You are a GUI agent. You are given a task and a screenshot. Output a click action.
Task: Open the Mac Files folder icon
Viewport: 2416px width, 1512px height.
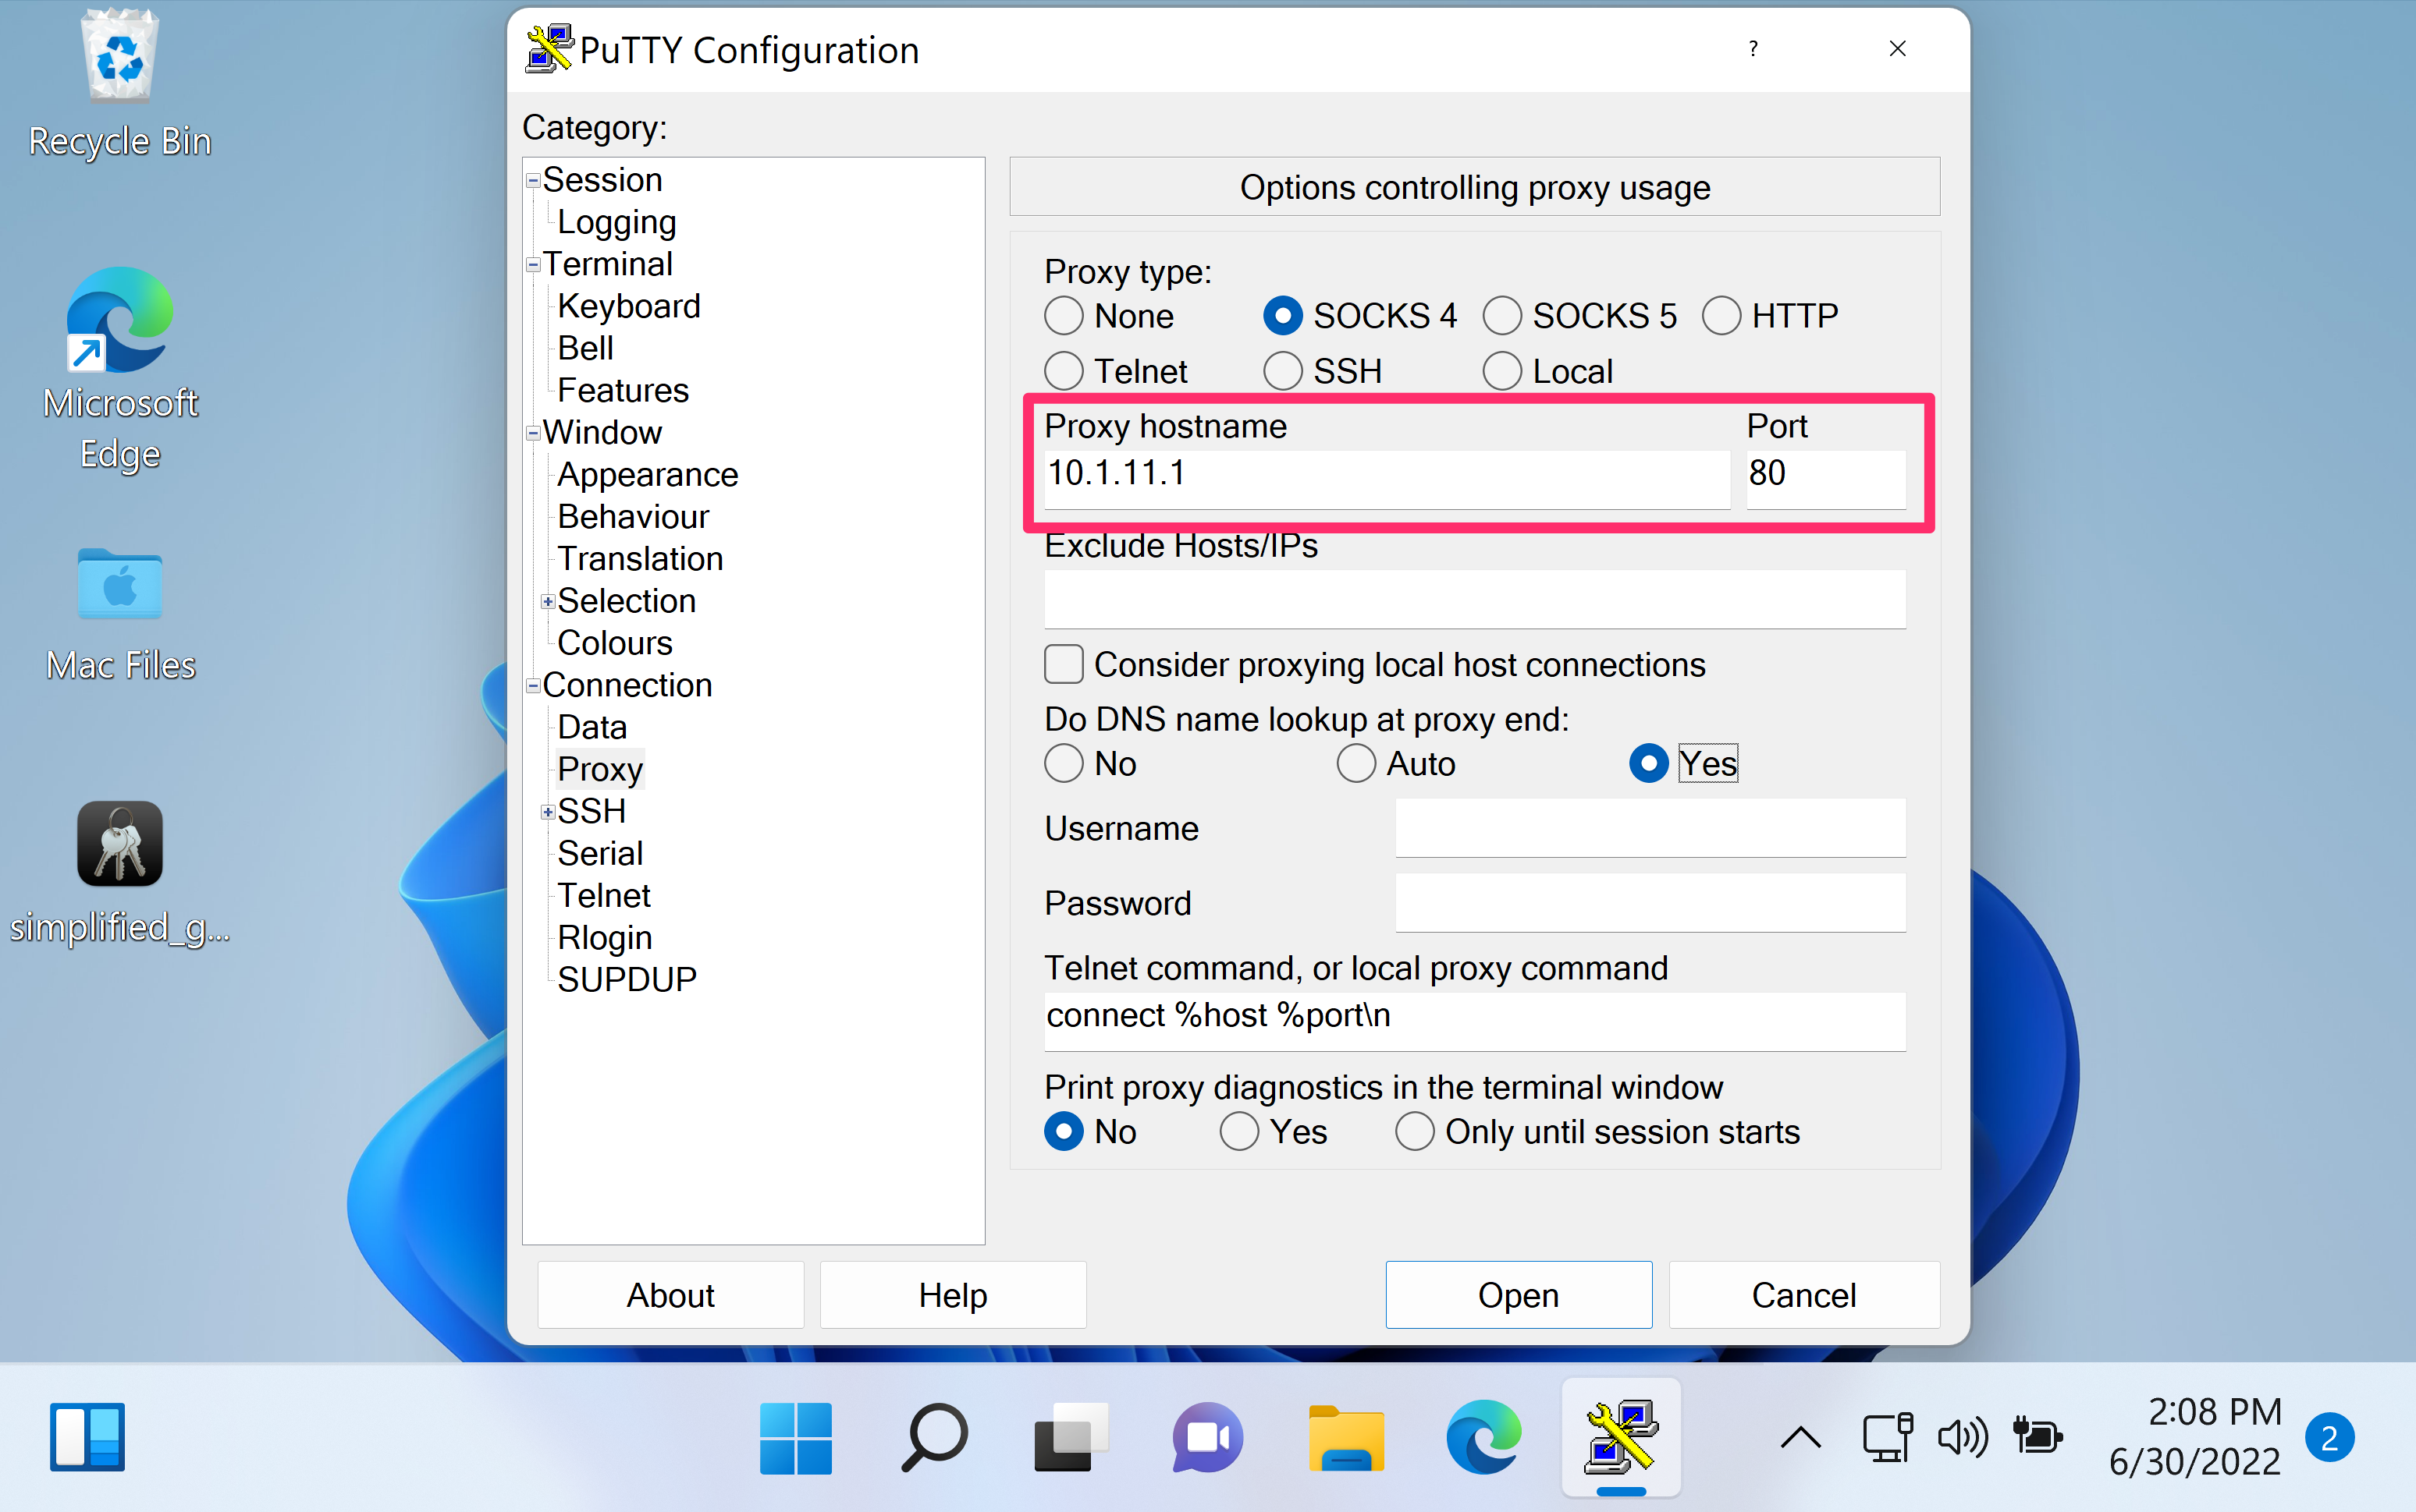tap(120, 615)
